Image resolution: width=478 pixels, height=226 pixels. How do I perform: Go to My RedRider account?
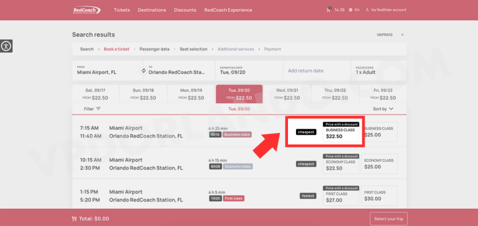389,10
